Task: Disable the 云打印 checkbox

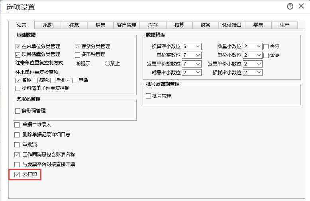Action: pos(17,174)
